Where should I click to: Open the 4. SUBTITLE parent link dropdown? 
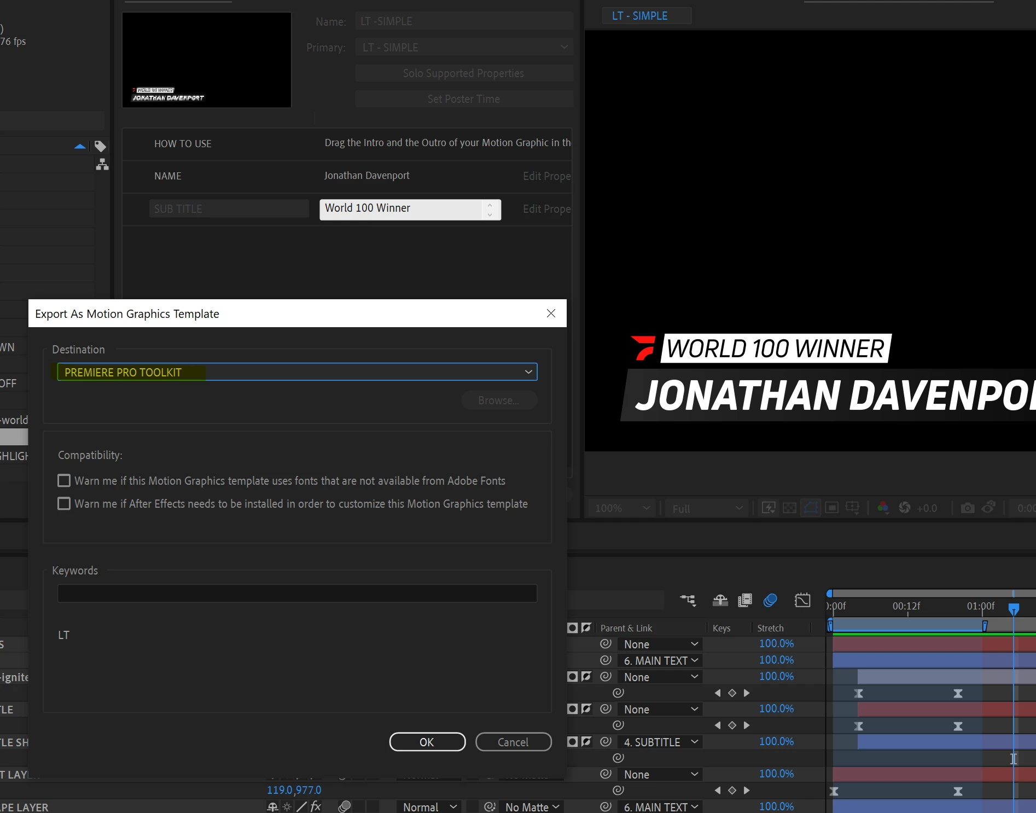(660, 742)
